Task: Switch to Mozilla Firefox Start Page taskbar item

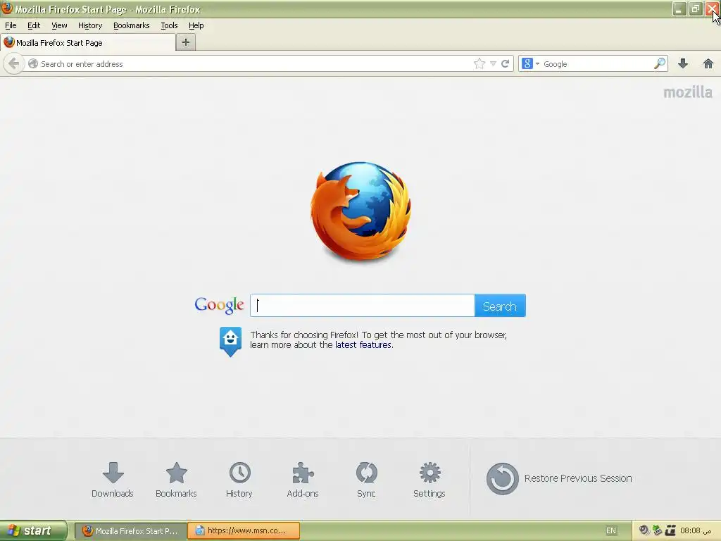Action: coord(130,531)
